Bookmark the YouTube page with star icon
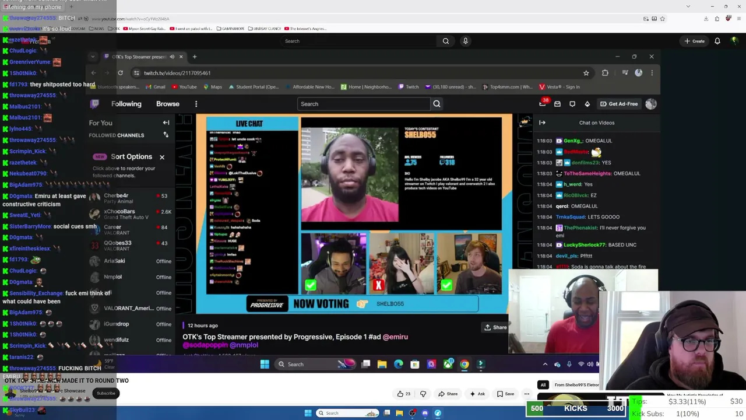Screen dimensions: 746x420 tap(662, 19)
